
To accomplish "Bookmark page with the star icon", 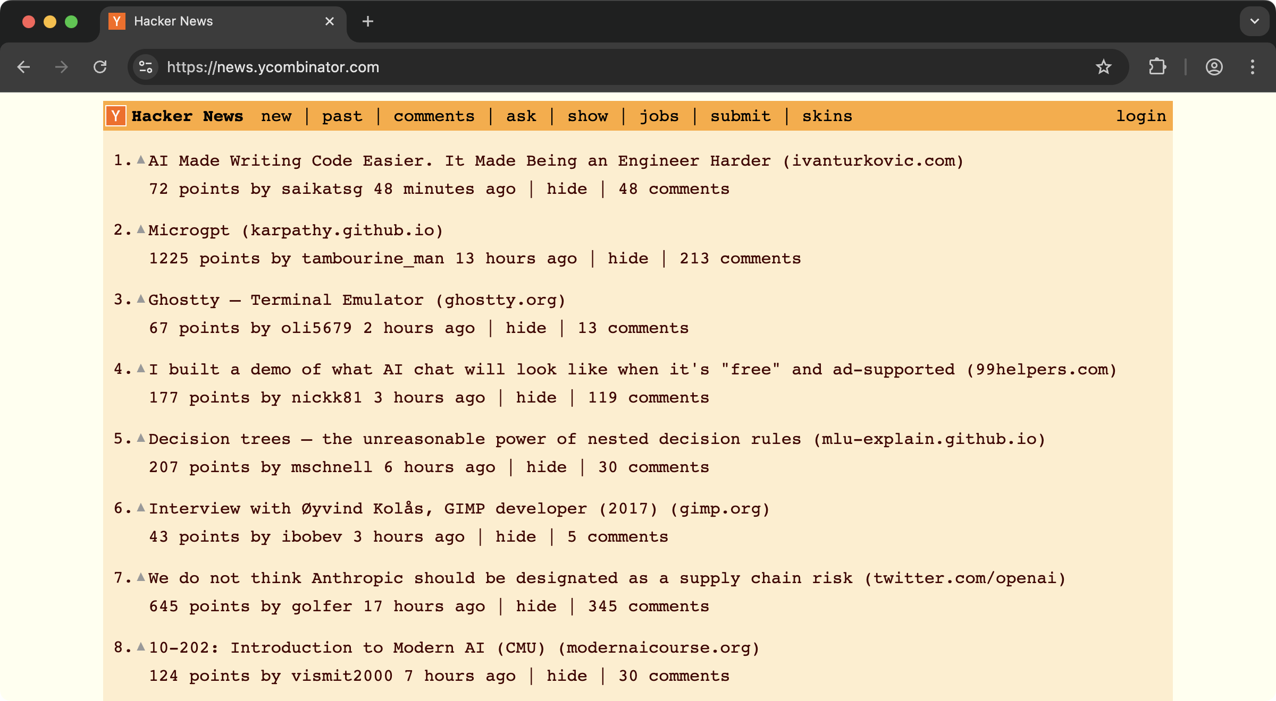I will point(1104,67).
